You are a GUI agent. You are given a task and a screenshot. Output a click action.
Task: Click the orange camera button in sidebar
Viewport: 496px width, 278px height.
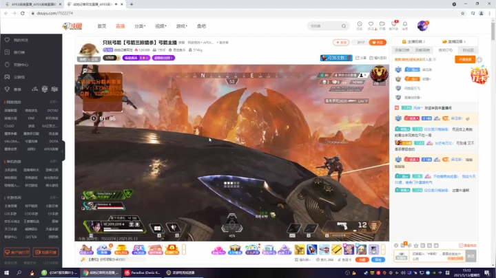[x=46, y=252]
